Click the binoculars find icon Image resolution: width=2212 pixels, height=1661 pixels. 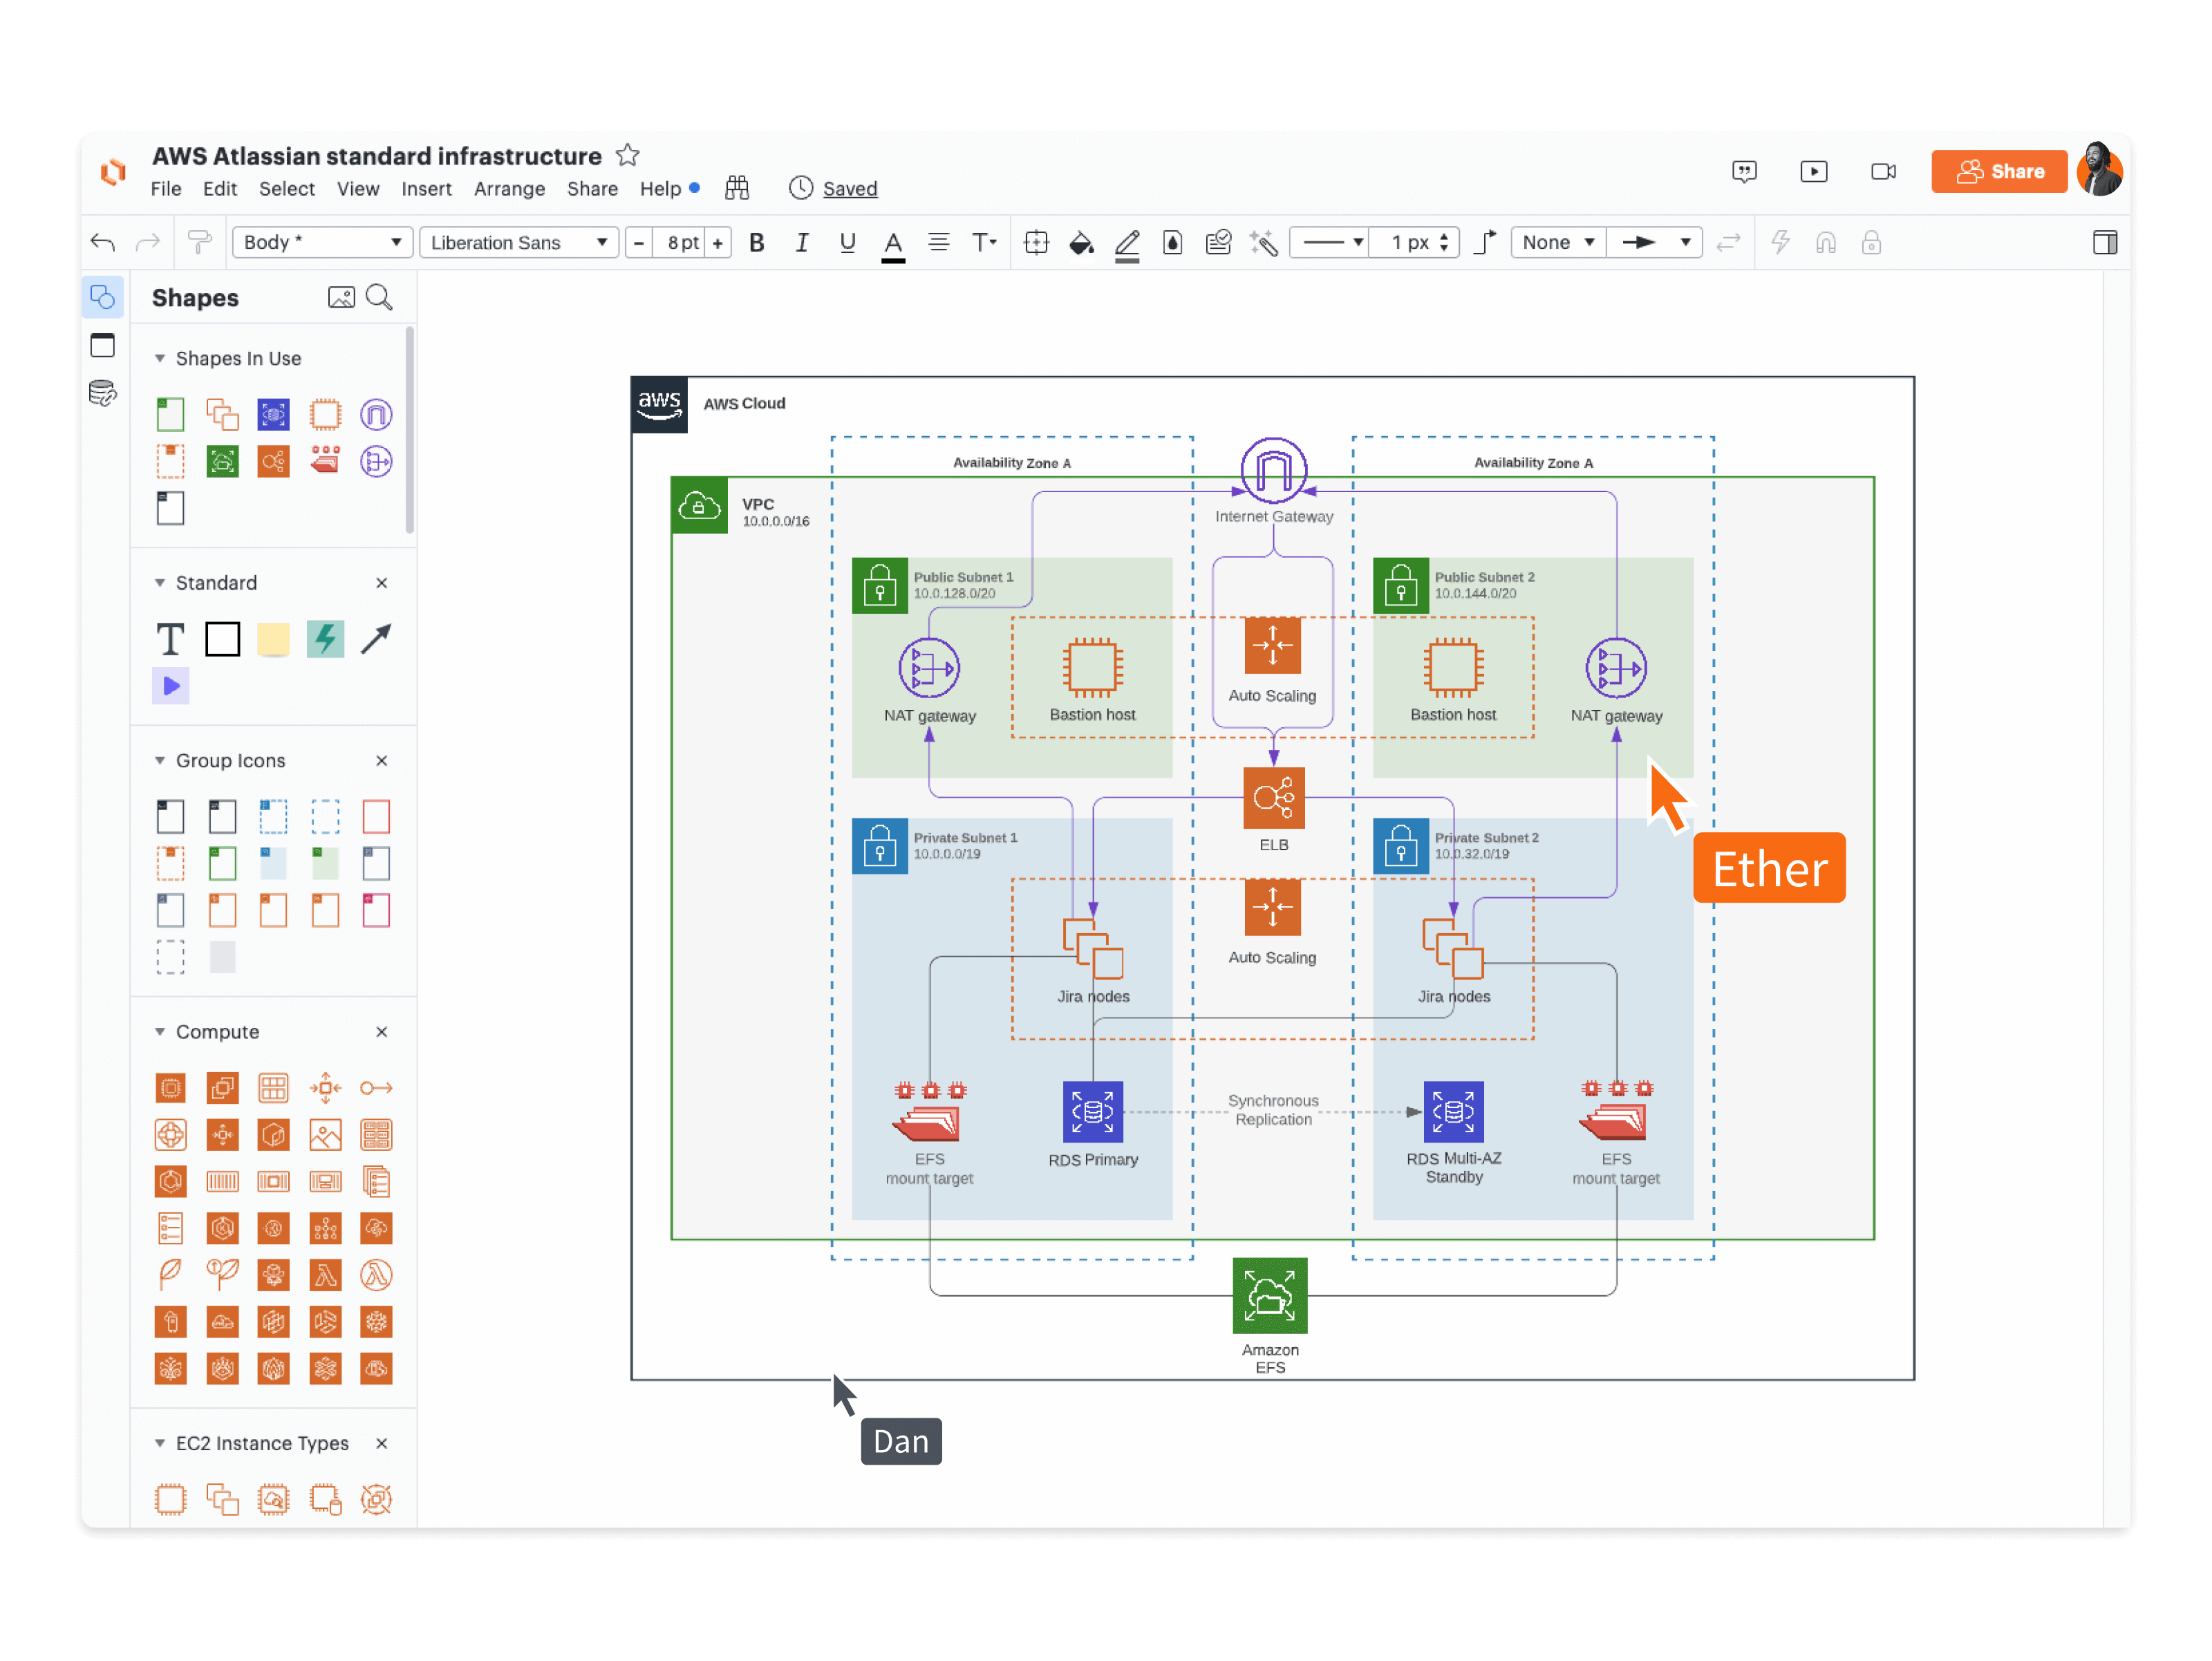point(737,188)
